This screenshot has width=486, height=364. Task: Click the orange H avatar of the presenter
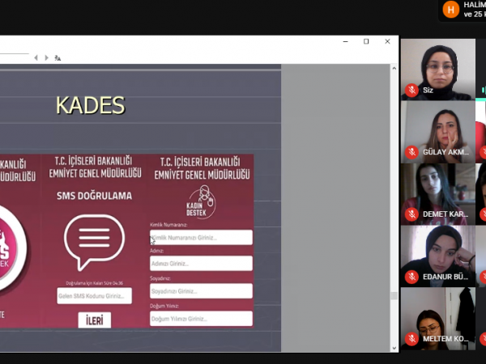pyautogui.click(x=450, y=10)
